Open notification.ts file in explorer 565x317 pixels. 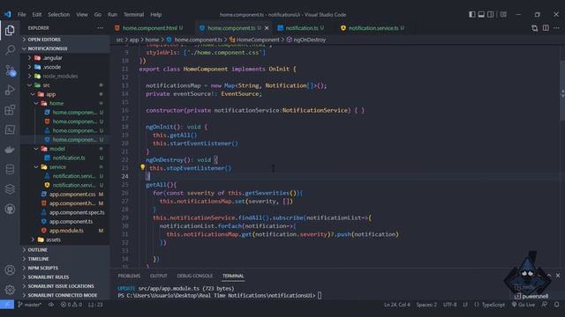click(69, 158)
